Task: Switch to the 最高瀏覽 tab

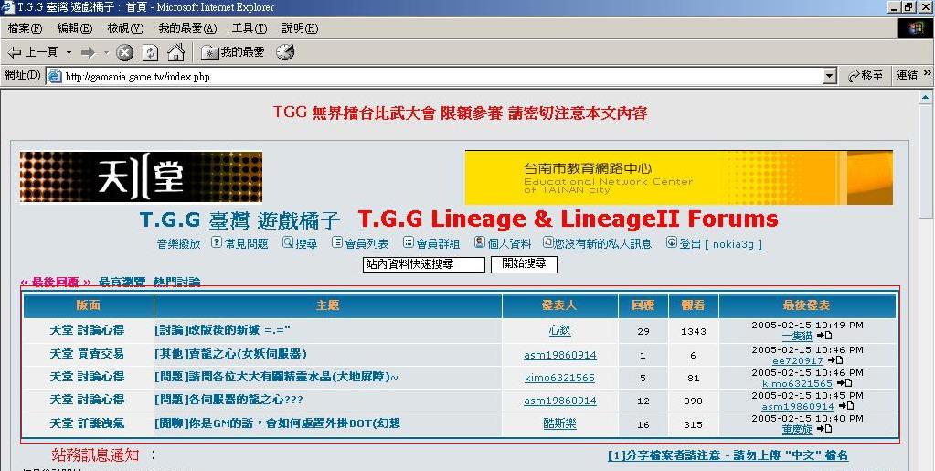Action: (x=122, y=283)
